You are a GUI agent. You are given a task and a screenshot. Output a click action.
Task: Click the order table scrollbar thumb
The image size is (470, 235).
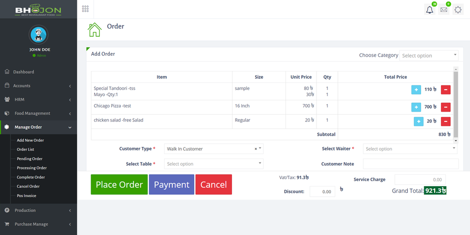[456, 104]
